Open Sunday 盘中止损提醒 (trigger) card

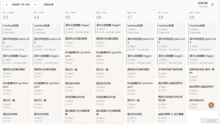[x=203, y=59]
